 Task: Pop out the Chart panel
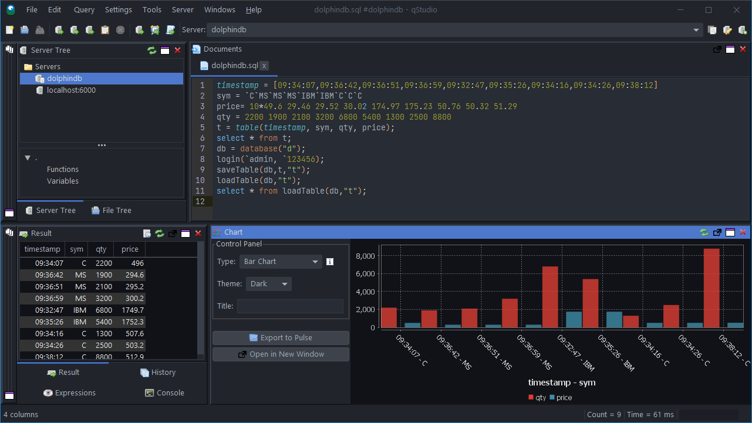click(x=717, y=232)
